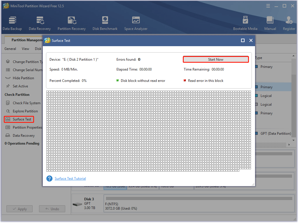The width and height of the screenshot is (299, 223).
Task: Click the sidebar Data Recovery drive icon
Action: click(8, 136)
